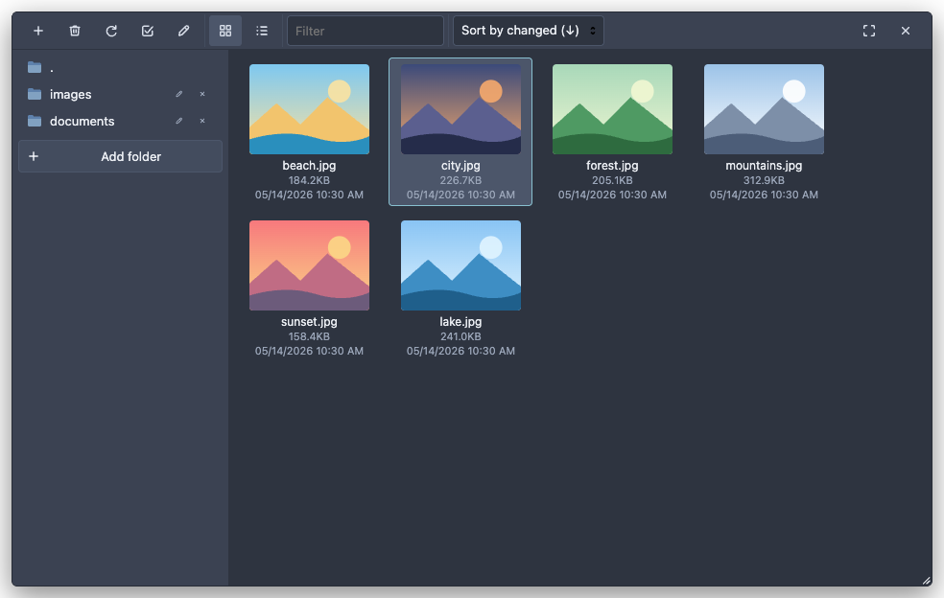Click the 241.0KB size text

coord(460,337)
